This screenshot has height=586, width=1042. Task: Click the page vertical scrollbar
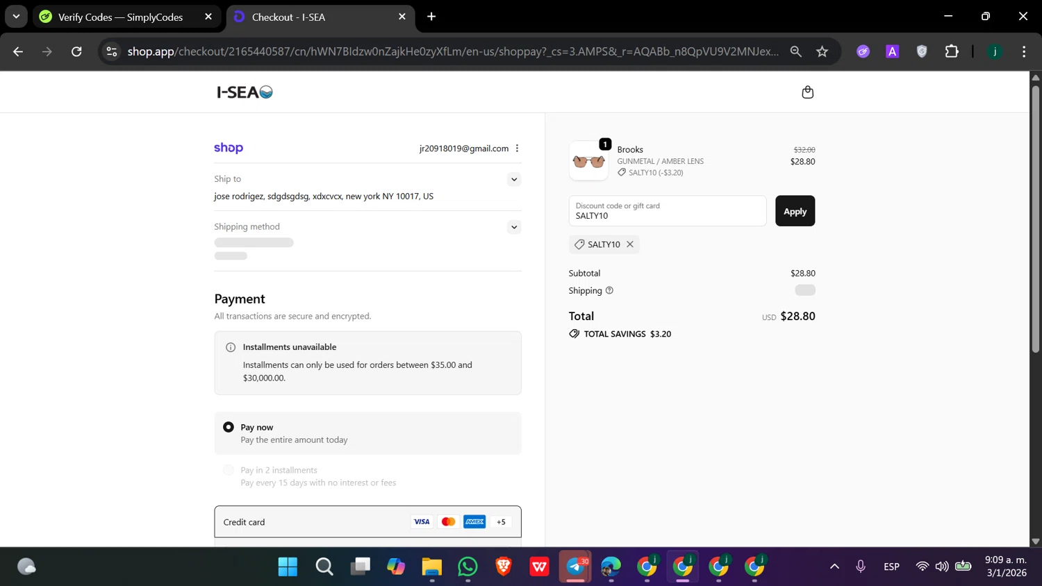click(1035, 219)
